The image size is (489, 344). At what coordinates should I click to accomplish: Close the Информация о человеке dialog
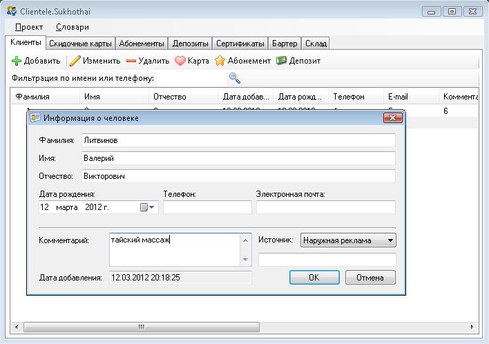click(392, 117)
